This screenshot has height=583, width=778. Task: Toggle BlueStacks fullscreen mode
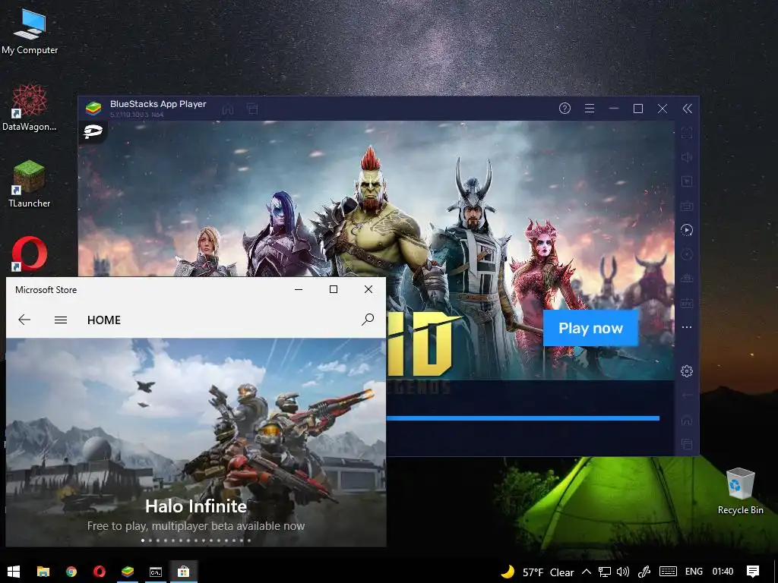(x=687, y=133)
